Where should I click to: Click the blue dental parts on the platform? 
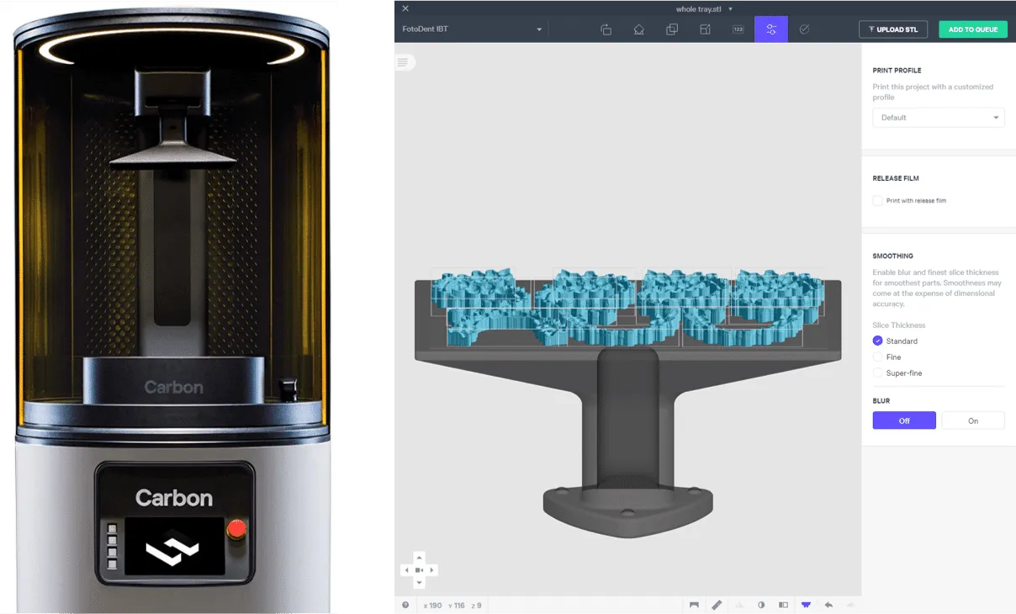[x=627, y=307]
